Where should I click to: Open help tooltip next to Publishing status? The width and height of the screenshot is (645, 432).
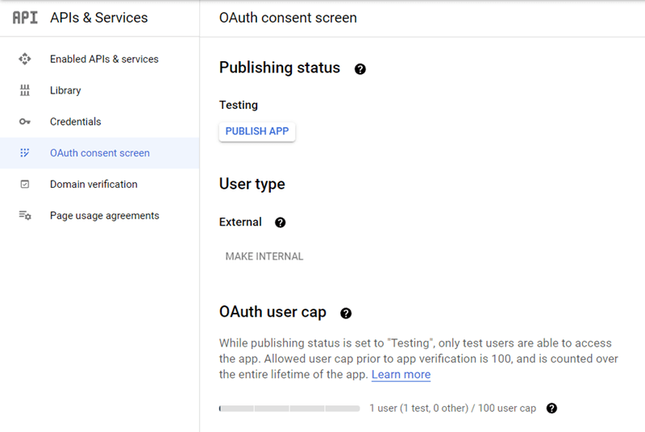[360, 69]
